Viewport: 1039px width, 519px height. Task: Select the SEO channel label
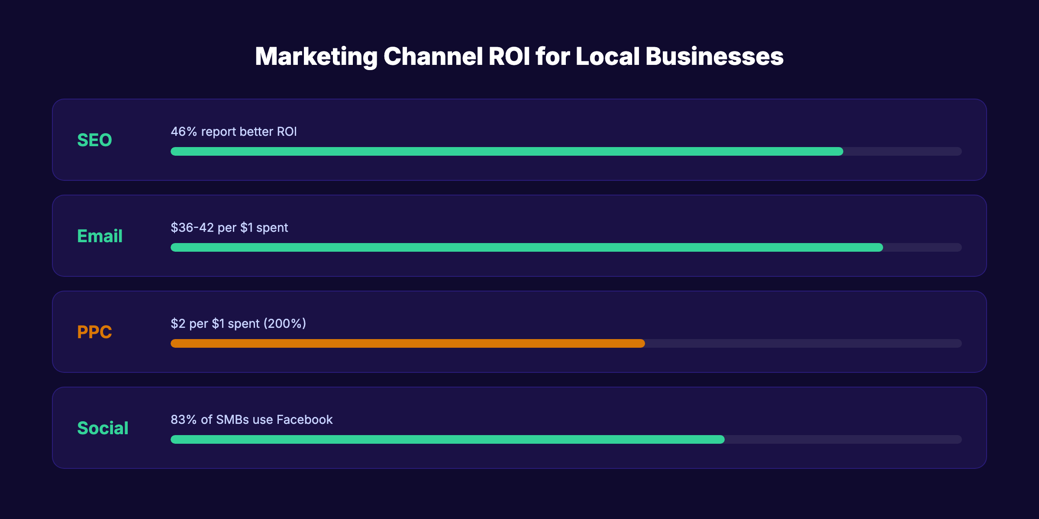pyautogui.click(x=94, y=140)
